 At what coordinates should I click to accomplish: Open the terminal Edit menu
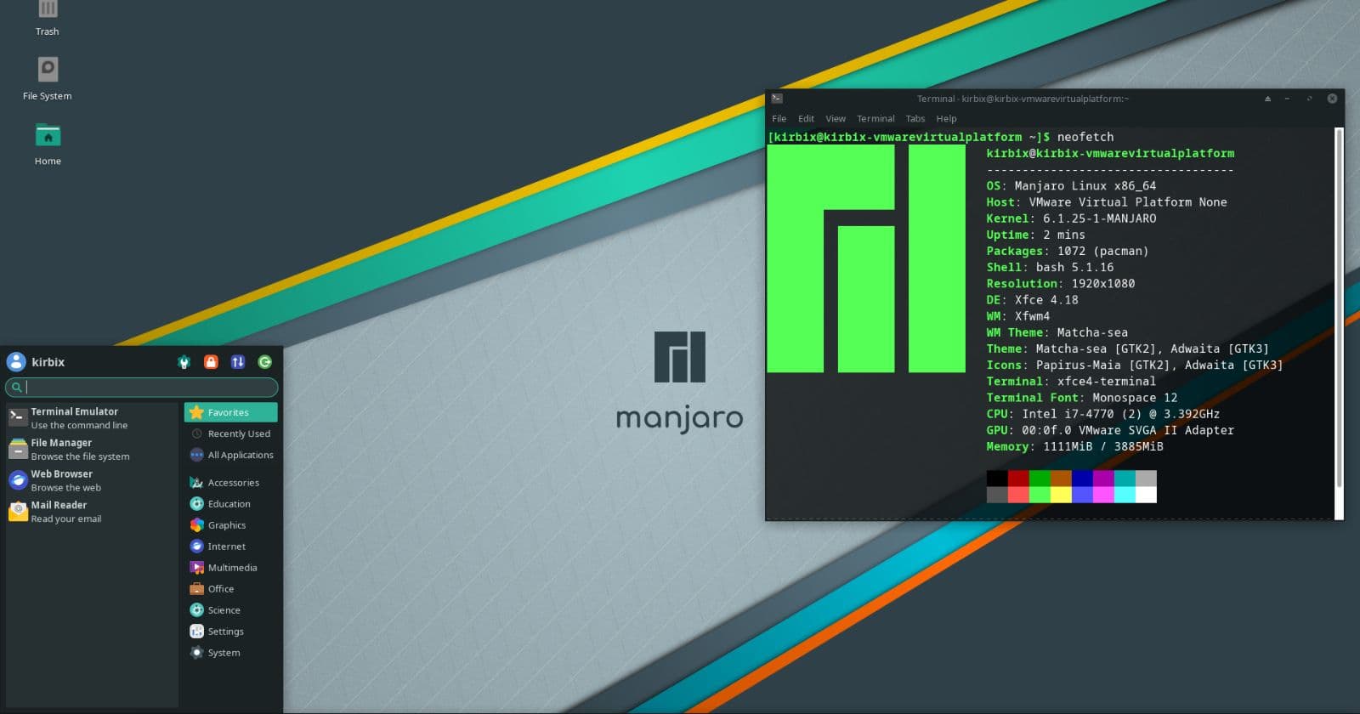pos(806,118)
